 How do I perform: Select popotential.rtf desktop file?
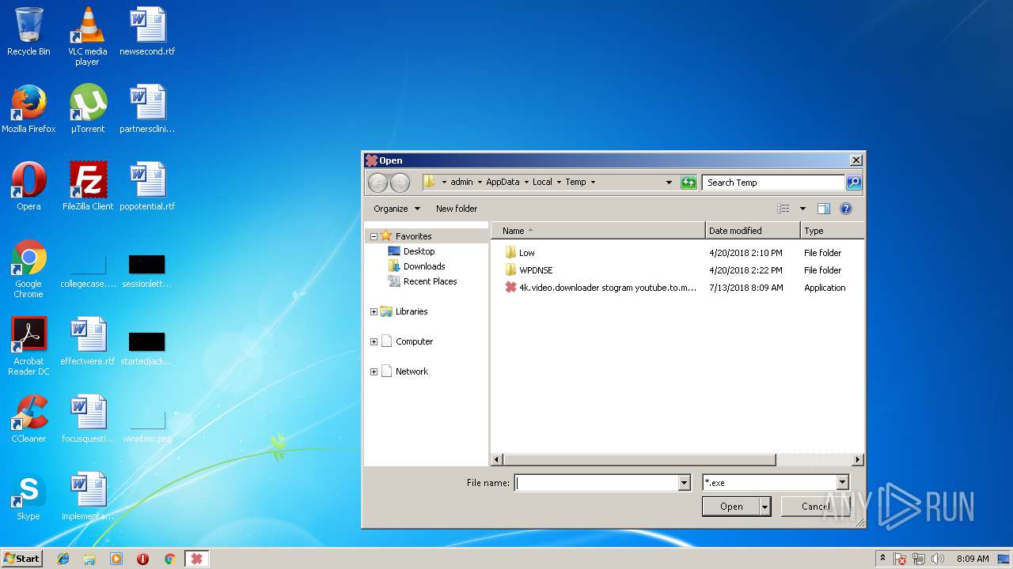click(x=147, y=187)
